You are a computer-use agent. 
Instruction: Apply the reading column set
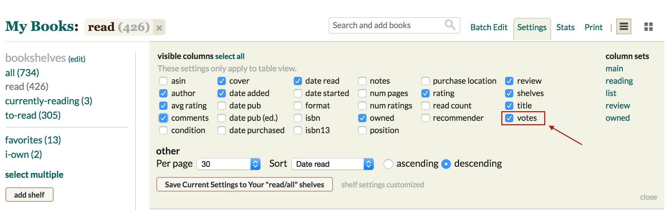tap(619, 81)
